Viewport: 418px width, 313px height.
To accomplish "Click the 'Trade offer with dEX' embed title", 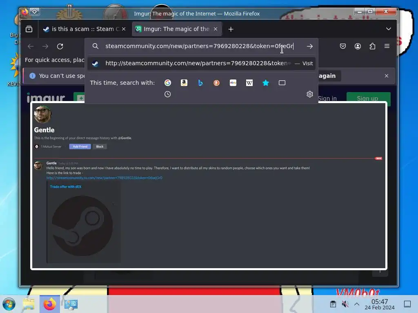I will [x=66, y=187].
